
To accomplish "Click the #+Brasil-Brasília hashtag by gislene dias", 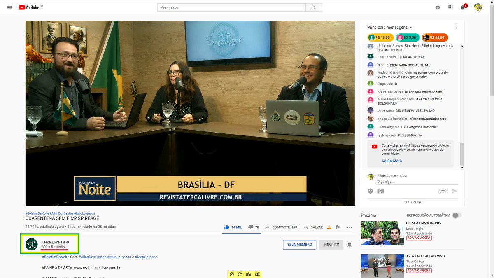I will pos(410,135).
